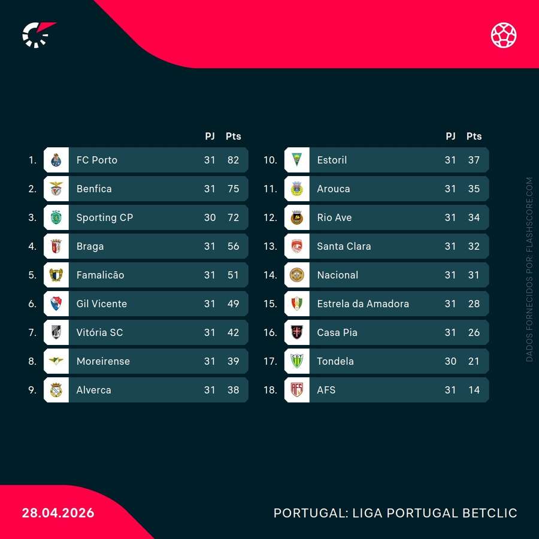Image resolution: width=539 pixels, height=539 pixels.
Task: Select the AFS club crest
Action: (297, 390)
